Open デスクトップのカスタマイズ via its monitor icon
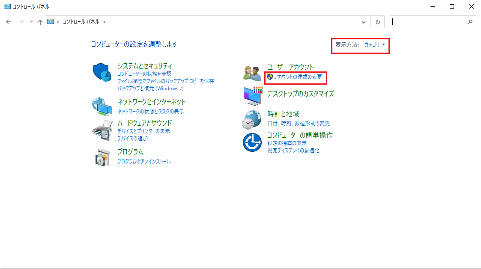Viewport: 481px width, 269px height. (x=252, y=96)
